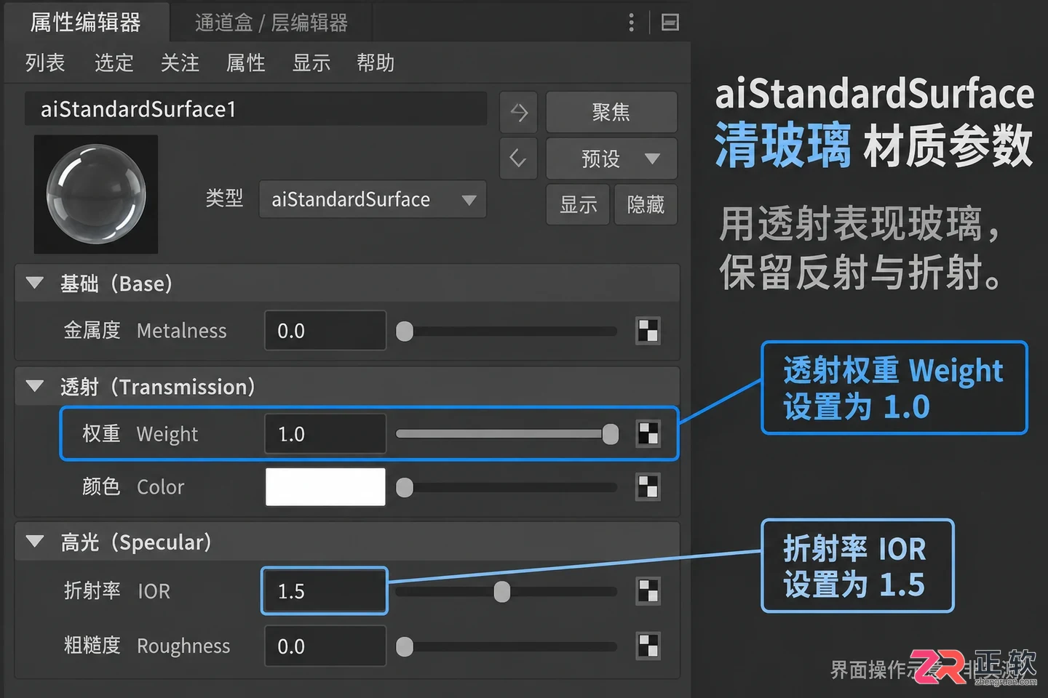Click the Roughness map checker button

(x=648, y=646)
